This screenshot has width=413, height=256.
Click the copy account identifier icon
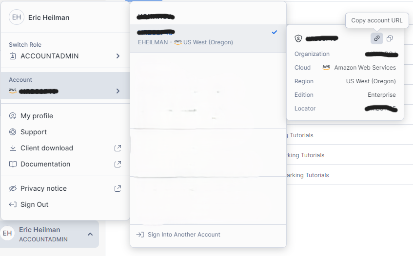390,38
